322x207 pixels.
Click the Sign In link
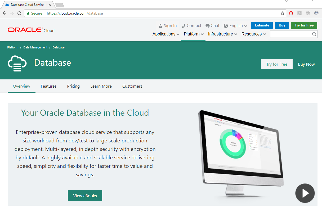click(168, 26)
